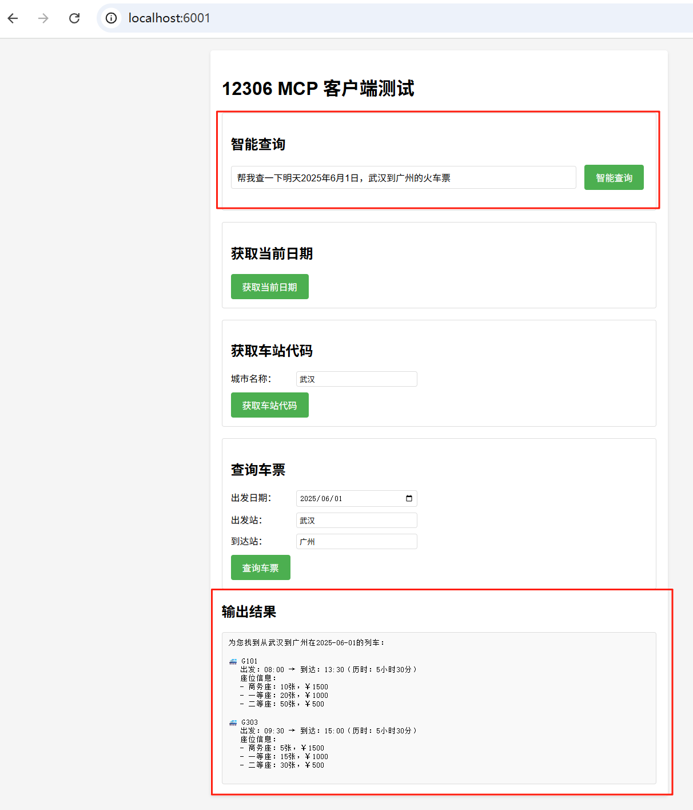Click the 智能查询 section heading
This screenshot has width=693, height=810.
(258, 144)
